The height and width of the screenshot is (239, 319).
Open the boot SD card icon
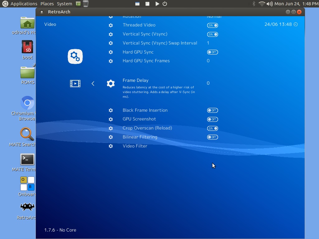(x=27, y=47)
